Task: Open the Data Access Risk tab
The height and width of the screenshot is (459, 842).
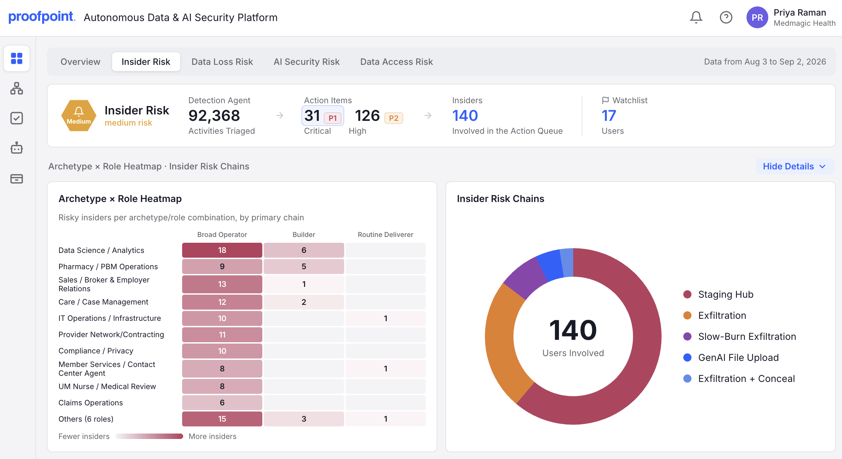Action: [397, 62]
